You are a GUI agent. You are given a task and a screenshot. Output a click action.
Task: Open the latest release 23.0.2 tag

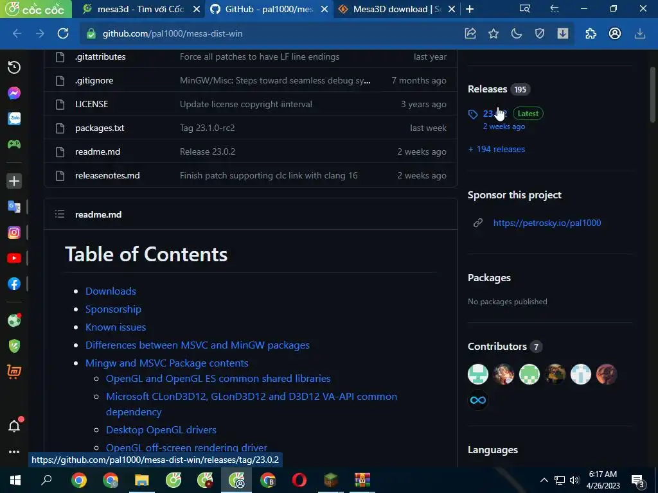point(495,114)
